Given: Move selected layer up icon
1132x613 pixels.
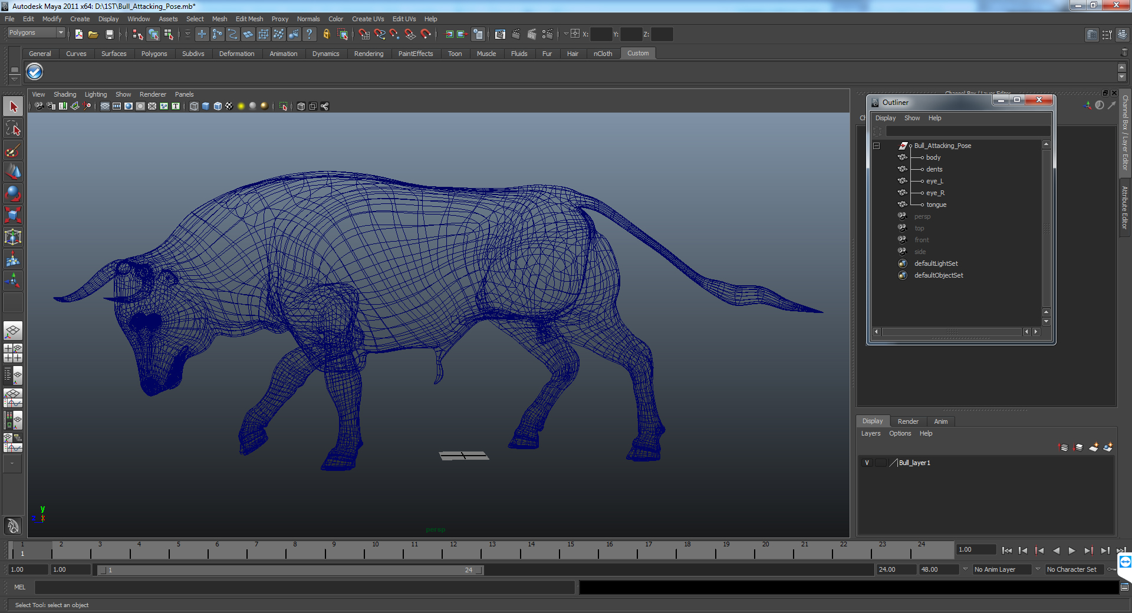Looking at the screenshot, I should 1064,447.
